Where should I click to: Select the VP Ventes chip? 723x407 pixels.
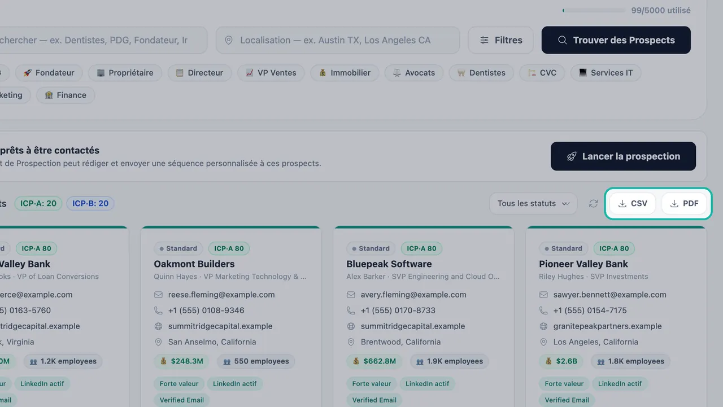tap(271, 73)
